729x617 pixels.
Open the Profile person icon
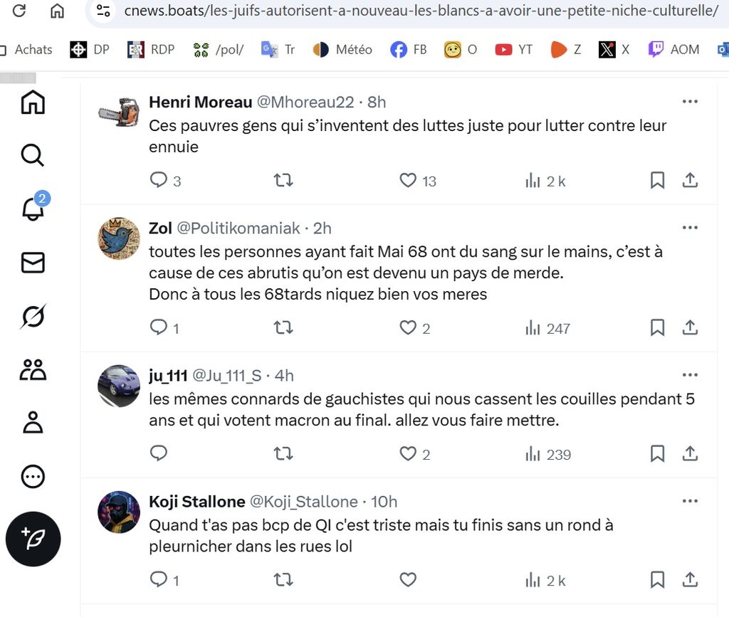33,422
